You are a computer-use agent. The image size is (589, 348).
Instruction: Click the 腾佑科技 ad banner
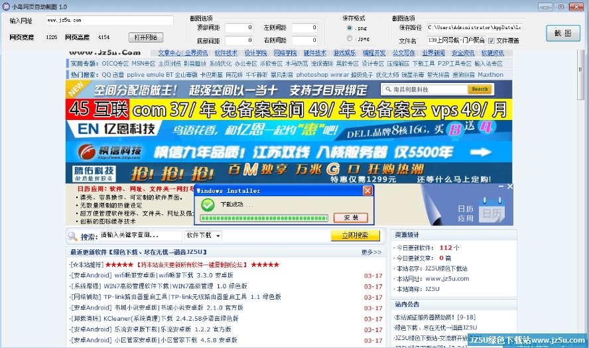[x=289, y=173]
